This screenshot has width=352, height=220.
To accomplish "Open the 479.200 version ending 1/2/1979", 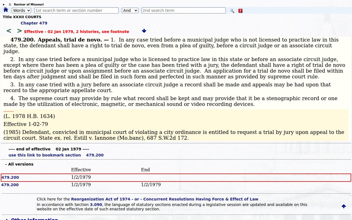I will 10,185.
